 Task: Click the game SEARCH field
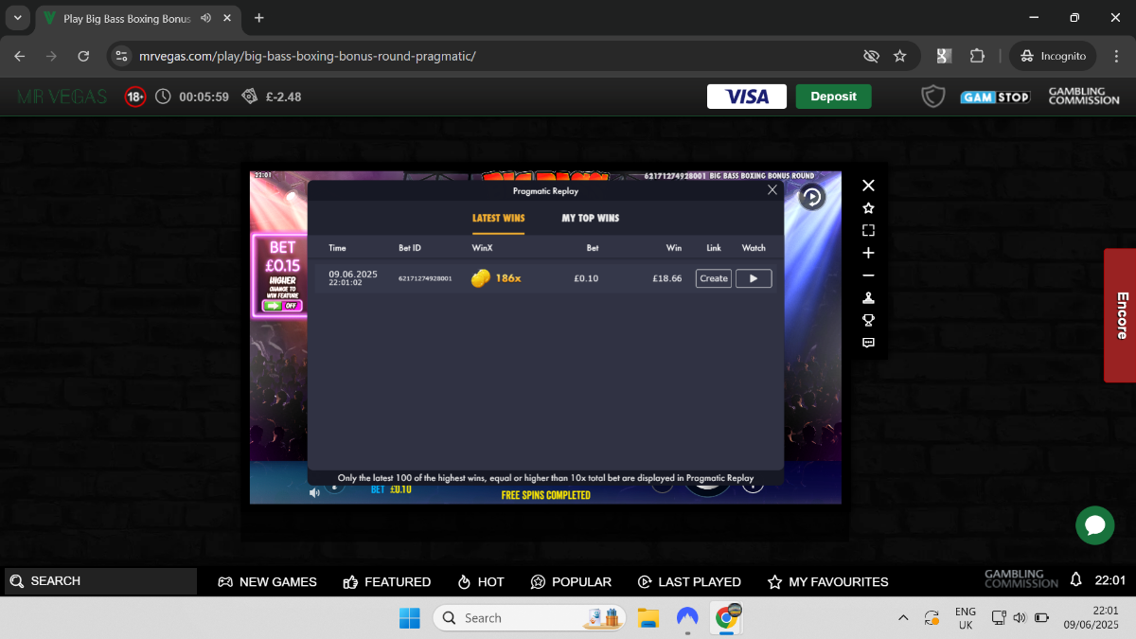point(100,581)
